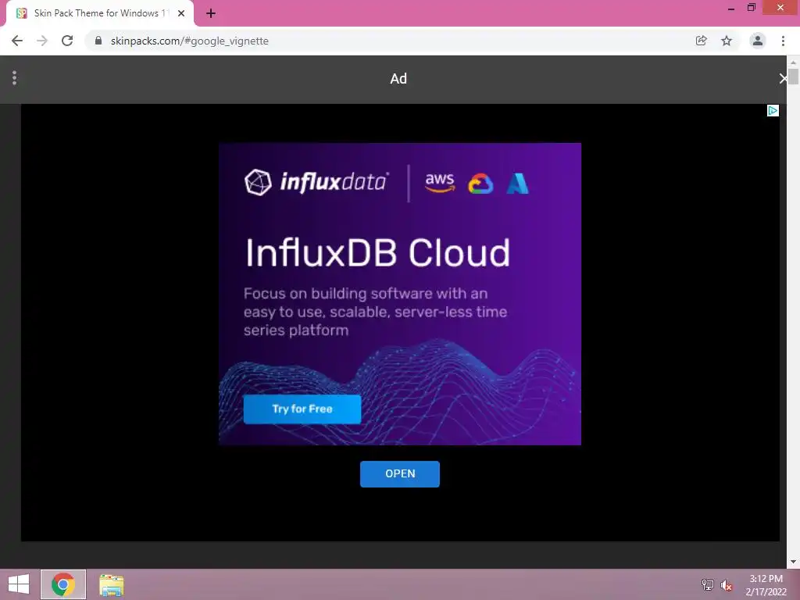
Task: Switch to the Skin Pack Theme tab
Action: [100, 13]
